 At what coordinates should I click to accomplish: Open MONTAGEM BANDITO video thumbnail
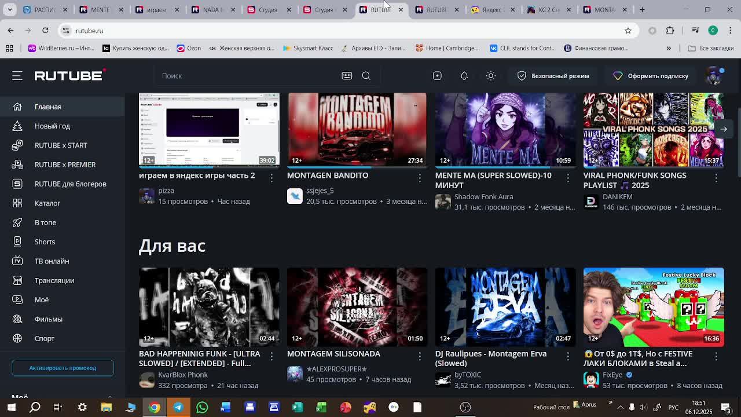[x=357, y=129]
